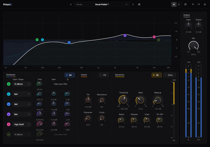Go to previous preset with left arrow
This screenshot has height=147, width=210.
(71, 4)
